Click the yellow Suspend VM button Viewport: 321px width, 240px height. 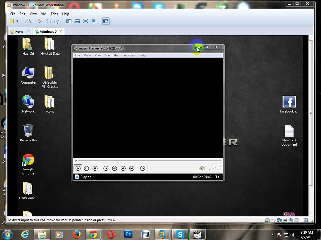(x=12, y=21)
